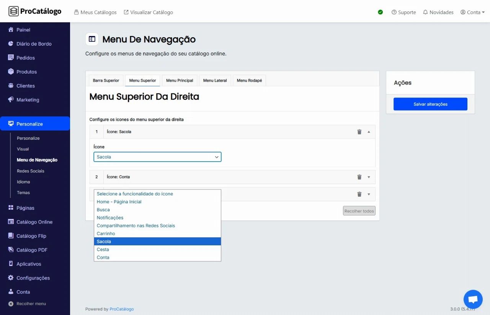Click trash icon on Ícone: Conta row
490x315 pixels.
pyautogui.click(x=359, y=177)
